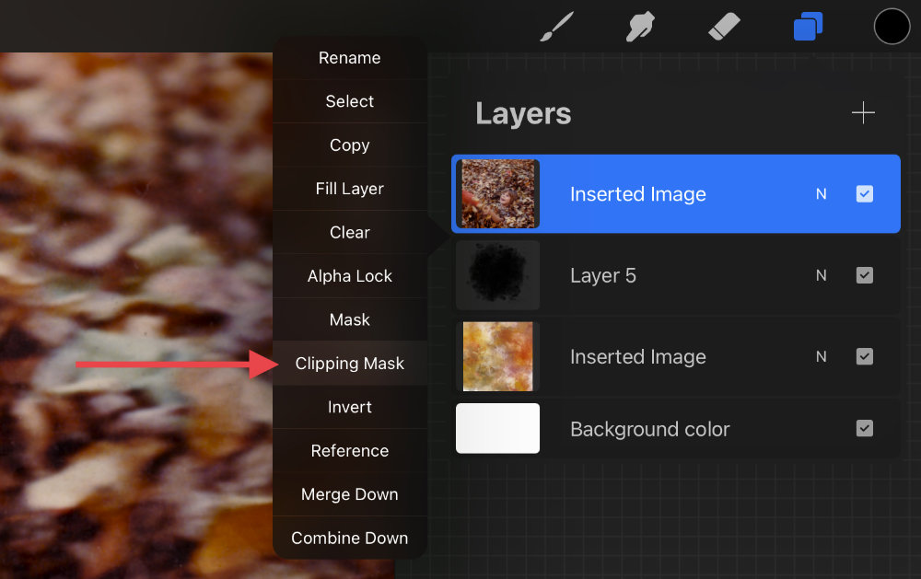
Task: Tap the leaves photo layer thumbnail
Action: 498,194
